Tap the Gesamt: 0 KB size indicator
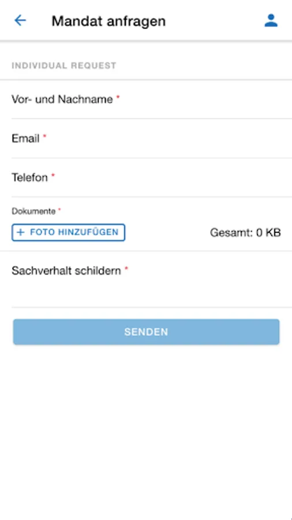The height and width of the screenshot is (520, 292). click(x=245, y=232)
